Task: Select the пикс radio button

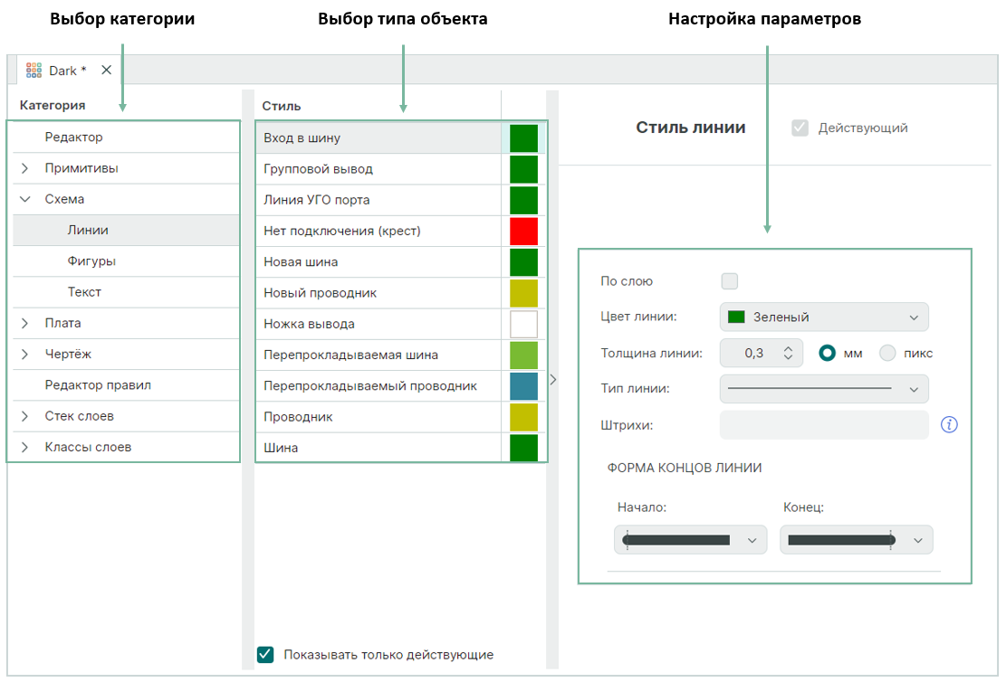Action: coord(888,353)
